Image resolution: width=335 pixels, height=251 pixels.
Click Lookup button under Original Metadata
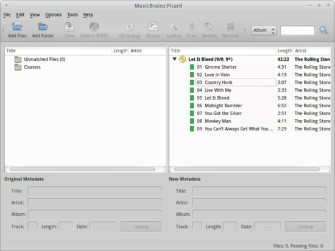click(141, 227)
